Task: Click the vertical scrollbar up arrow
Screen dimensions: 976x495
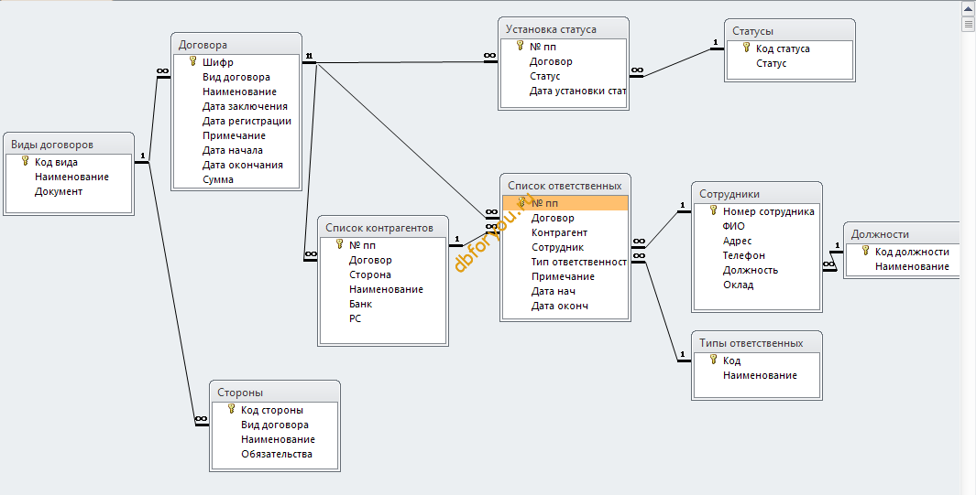Action: pos(969,9)
